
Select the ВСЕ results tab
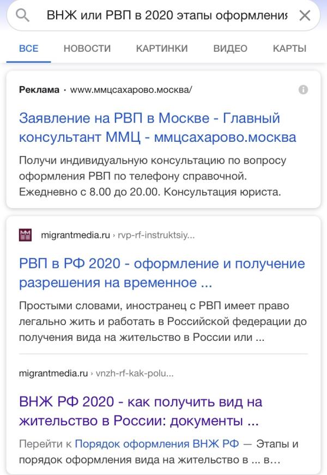point(28,49)
